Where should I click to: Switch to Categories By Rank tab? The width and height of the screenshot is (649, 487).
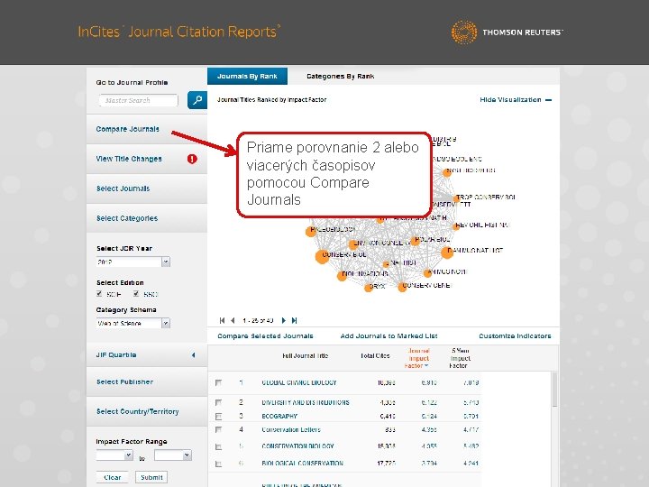point(340,76)
